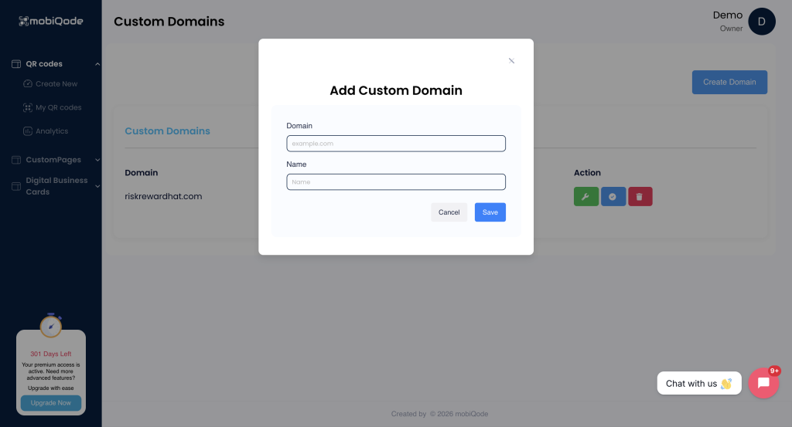Viewport: 792px width, 427px height.
Task: Click the Created by mobiQode footer text
Action: (x=439, y=414)
